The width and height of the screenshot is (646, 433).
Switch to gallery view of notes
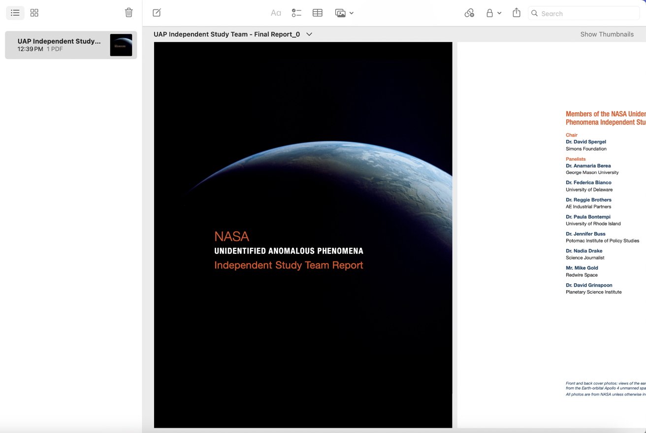point(34,13)
